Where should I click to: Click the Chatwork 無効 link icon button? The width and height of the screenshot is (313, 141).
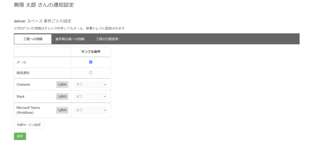62,84
